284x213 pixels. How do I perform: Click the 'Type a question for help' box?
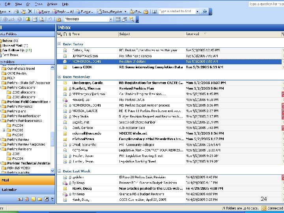pos(266,4)
